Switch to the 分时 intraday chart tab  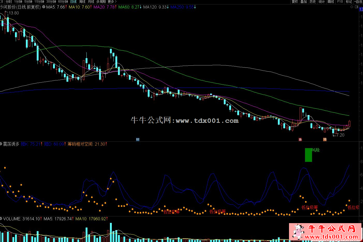coord(9,2)
